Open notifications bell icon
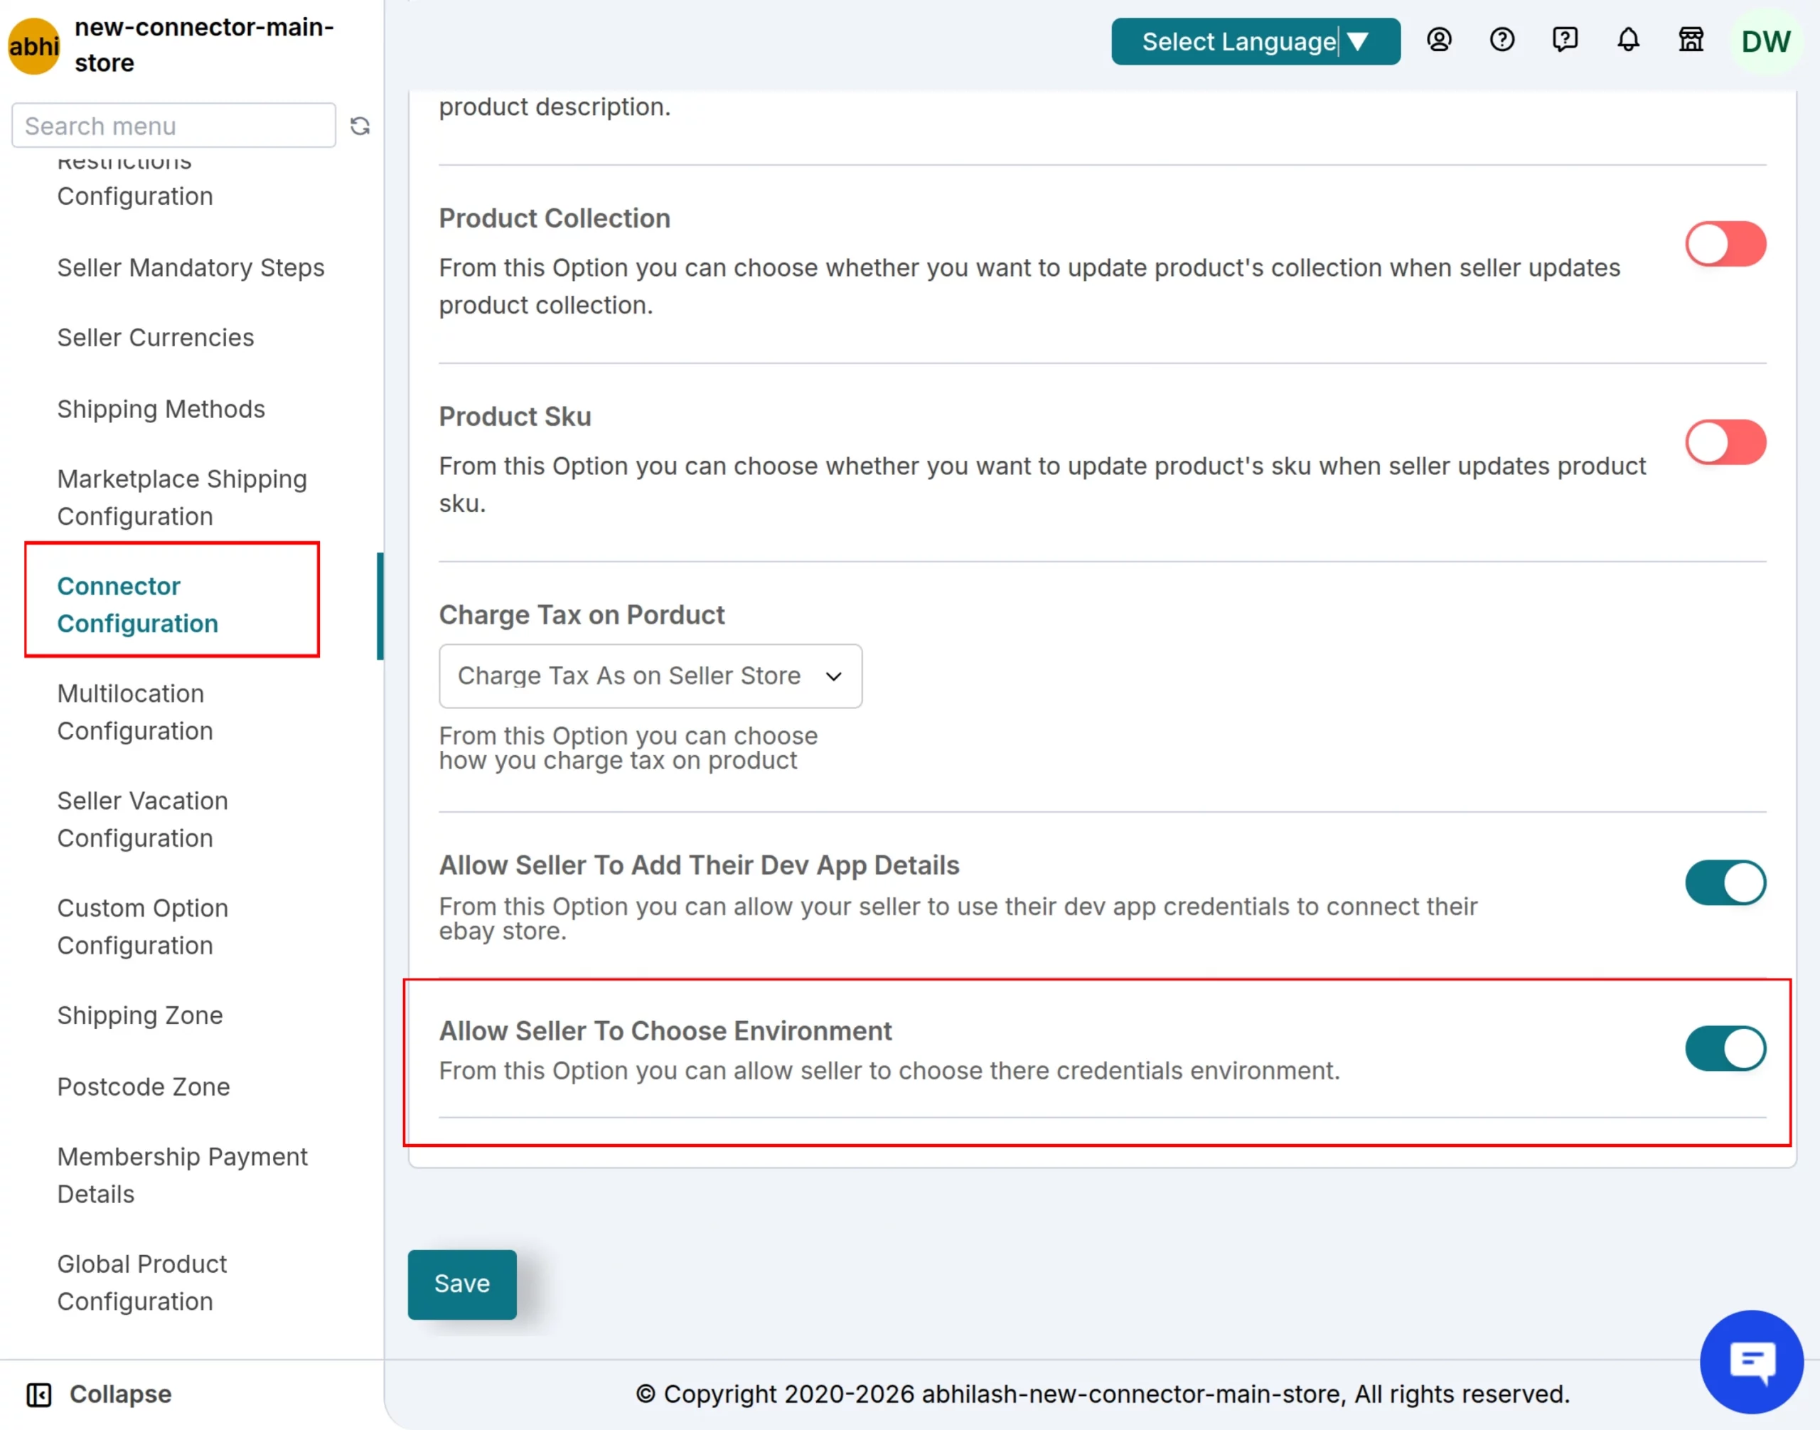Viewport: 1820px width, 1430px height. [x=1628, y=41]
